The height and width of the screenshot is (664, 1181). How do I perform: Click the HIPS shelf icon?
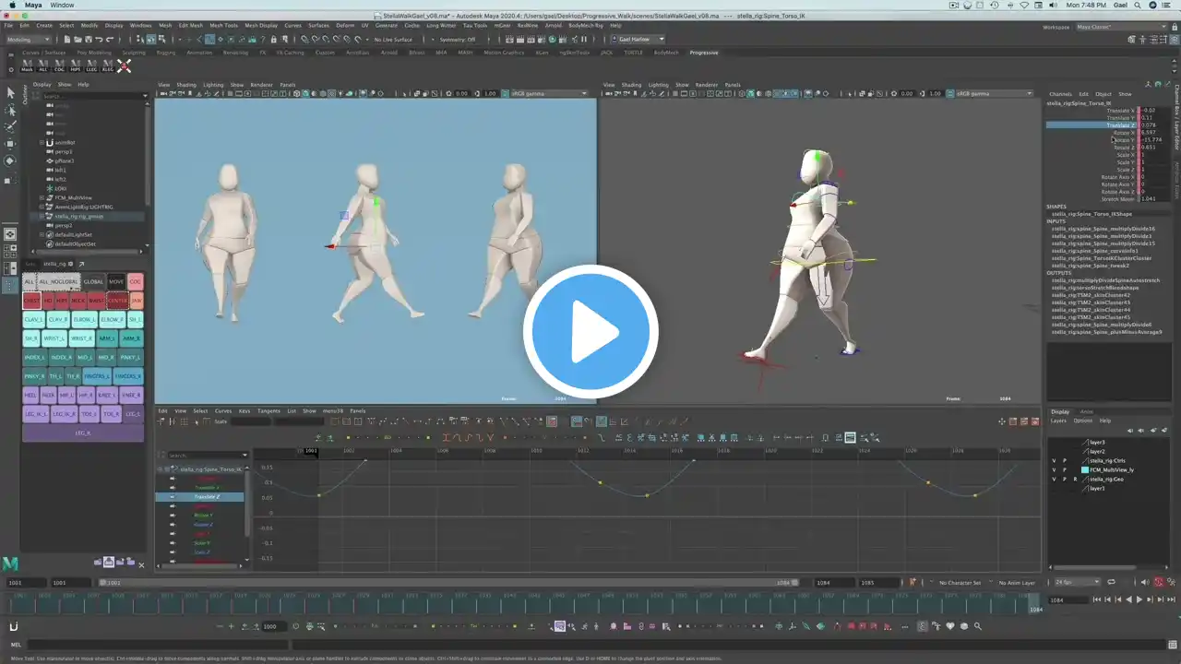click(75, 65)
